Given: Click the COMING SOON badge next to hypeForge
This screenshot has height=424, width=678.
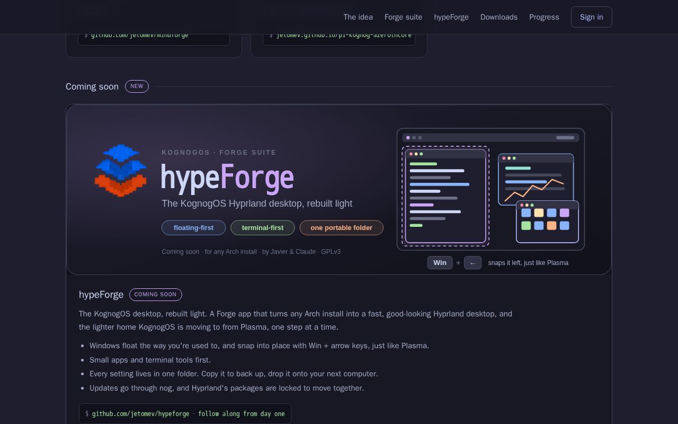Looking at the screenshot, I should [x=156, y=294].
